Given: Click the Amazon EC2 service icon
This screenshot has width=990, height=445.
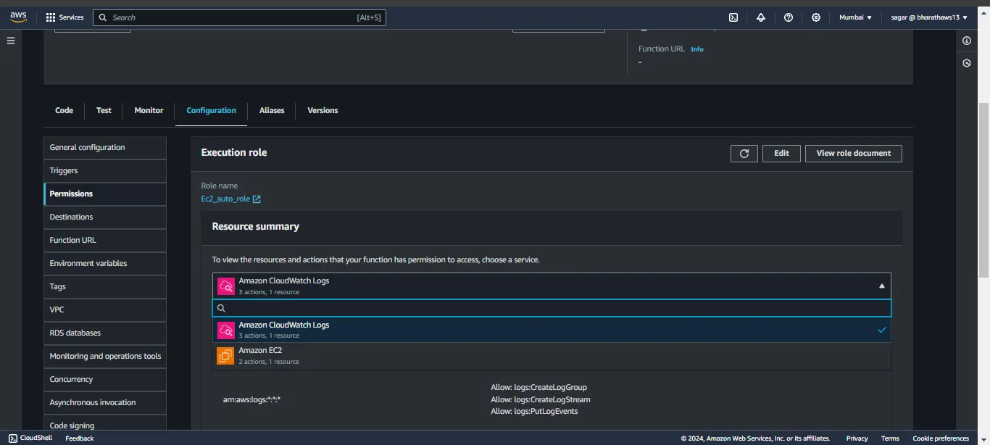Looking at the screenshot, I should coord(225,356).
